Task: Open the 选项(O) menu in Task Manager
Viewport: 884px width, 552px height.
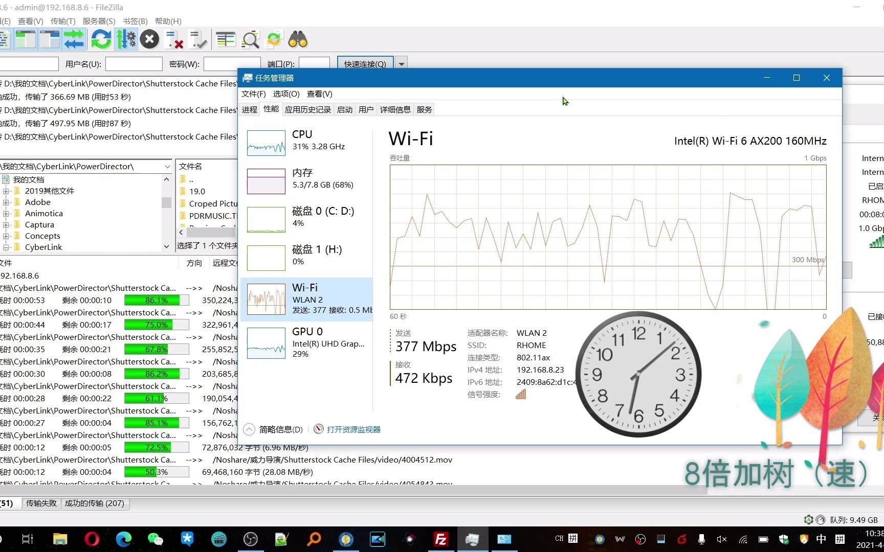Action: coord(285,94)
